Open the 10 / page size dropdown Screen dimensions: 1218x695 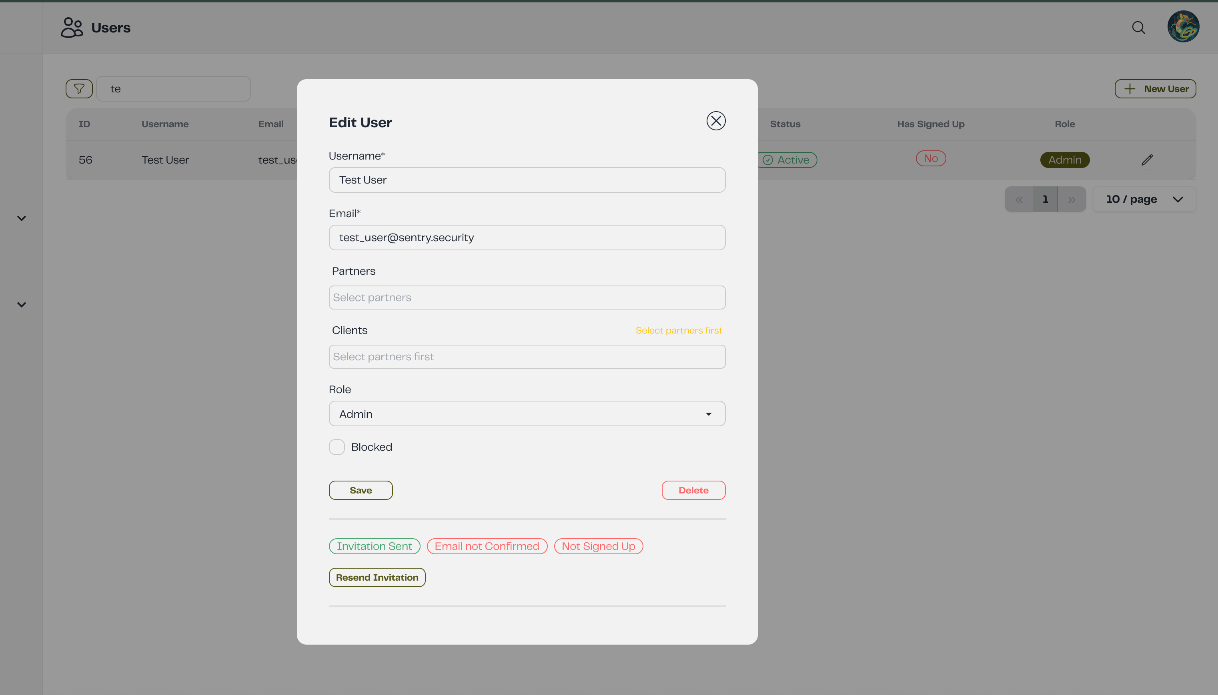[1144, 200]
